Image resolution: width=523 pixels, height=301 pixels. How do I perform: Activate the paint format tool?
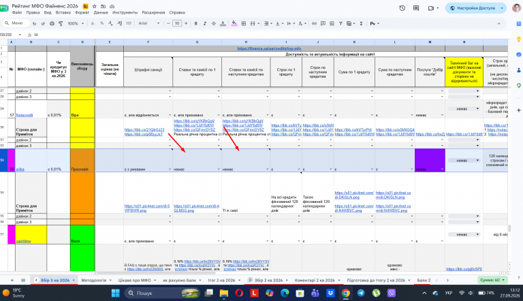click(61, 23)
